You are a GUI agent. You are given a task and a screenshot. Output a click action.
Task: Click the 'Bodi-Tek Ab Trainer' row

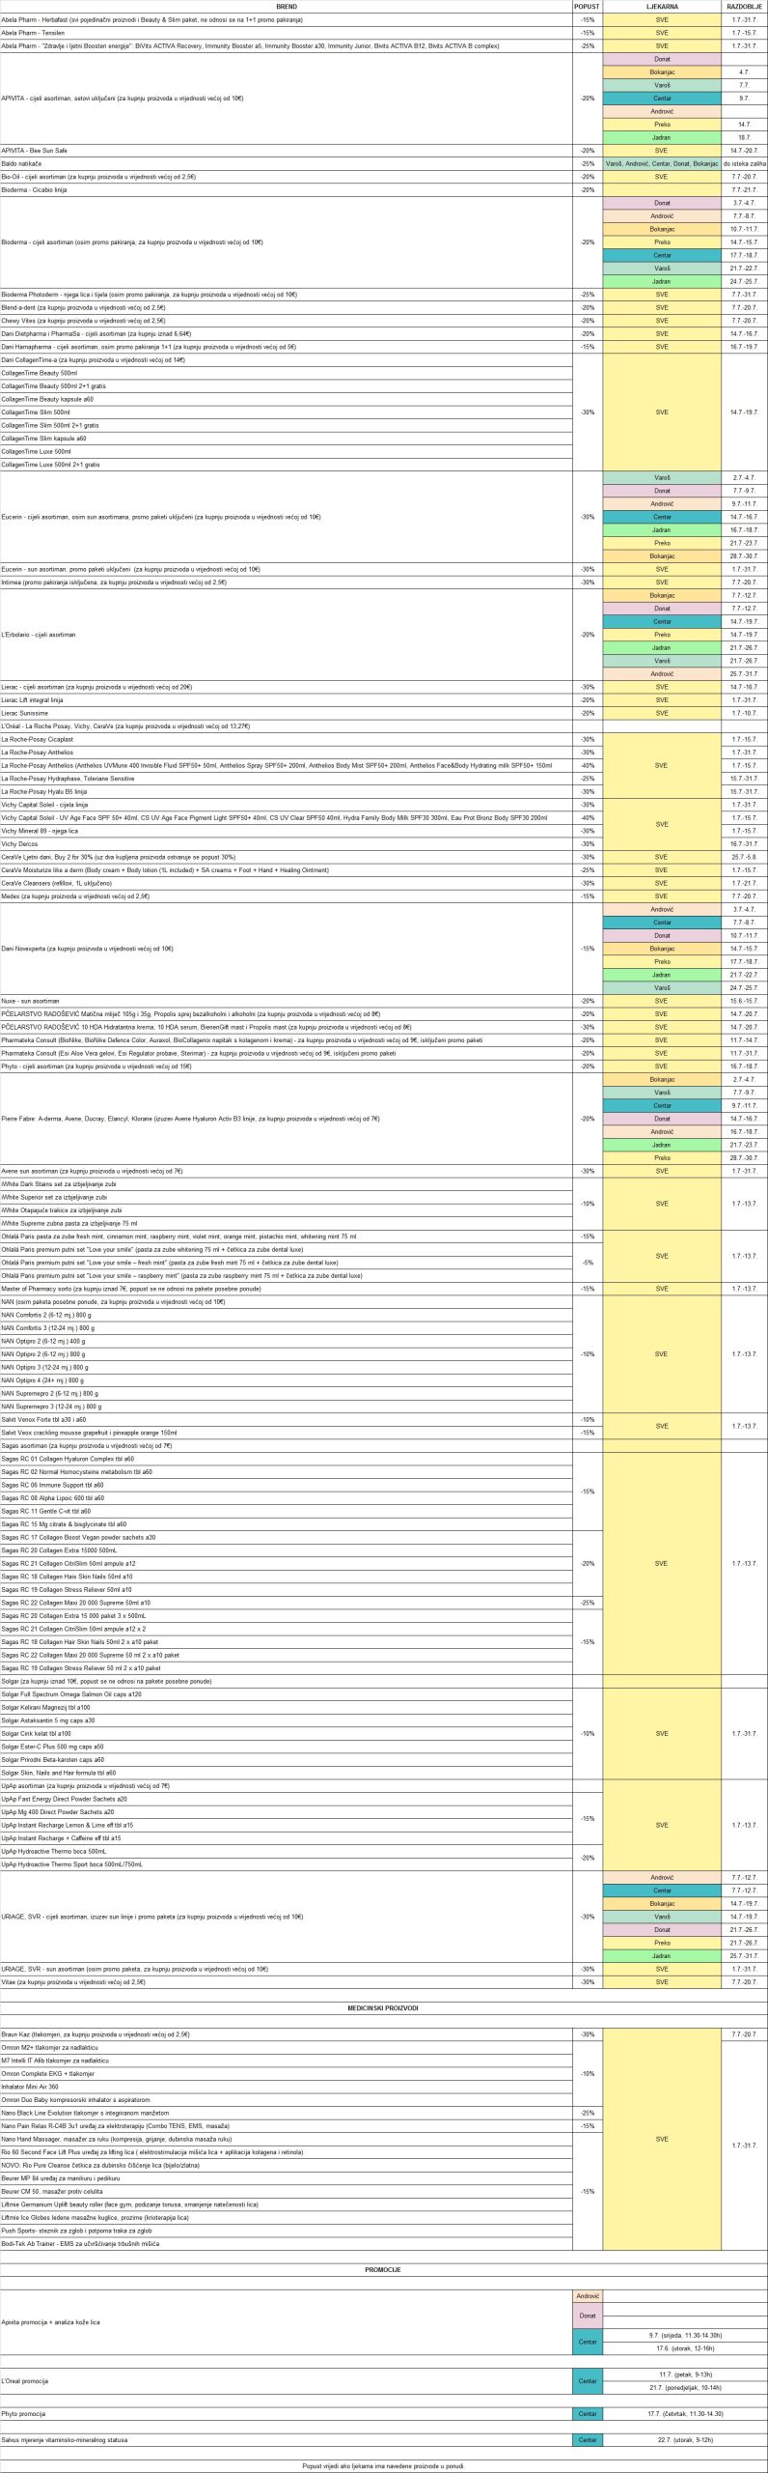(286, 2243)
